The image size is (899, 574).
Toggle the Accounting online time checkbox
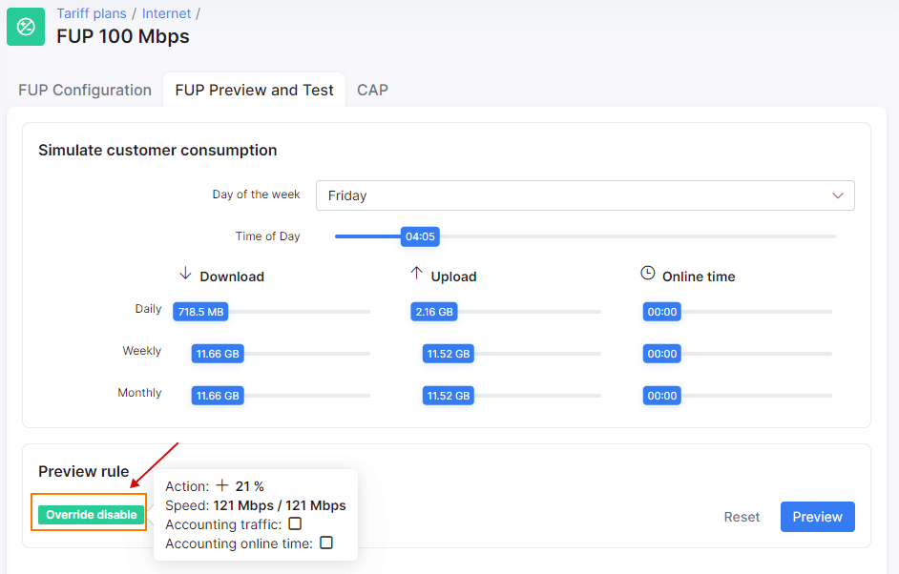pyautogui.click(x=326, y=543)
